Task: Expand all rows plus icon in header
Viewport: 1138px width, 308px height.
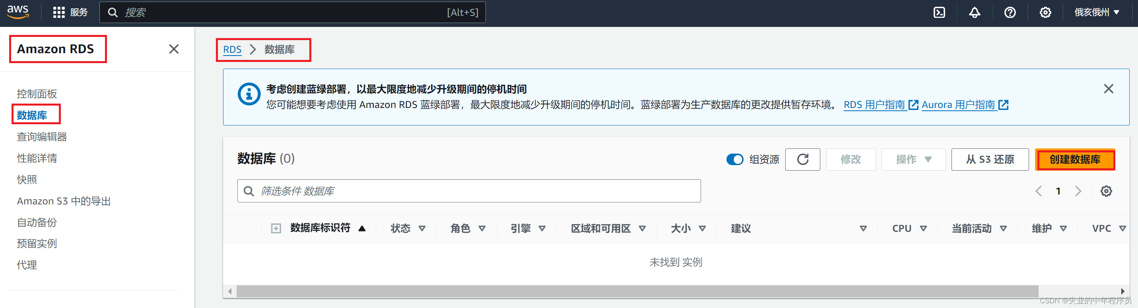Action: pos(276,229)
